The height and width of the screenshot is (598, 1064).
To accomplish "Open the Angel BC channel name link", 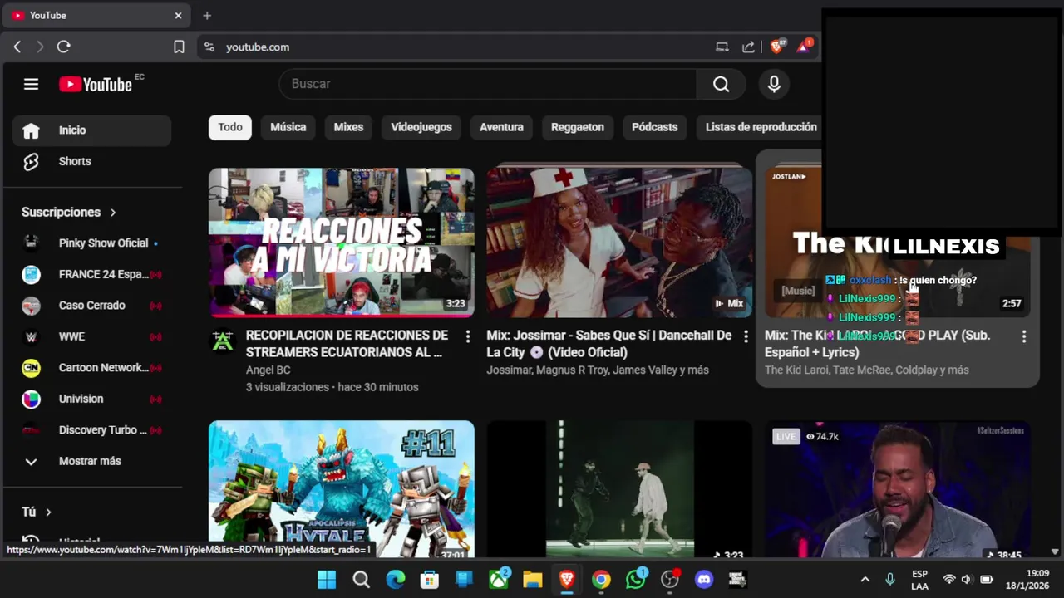I will [268, 370].
